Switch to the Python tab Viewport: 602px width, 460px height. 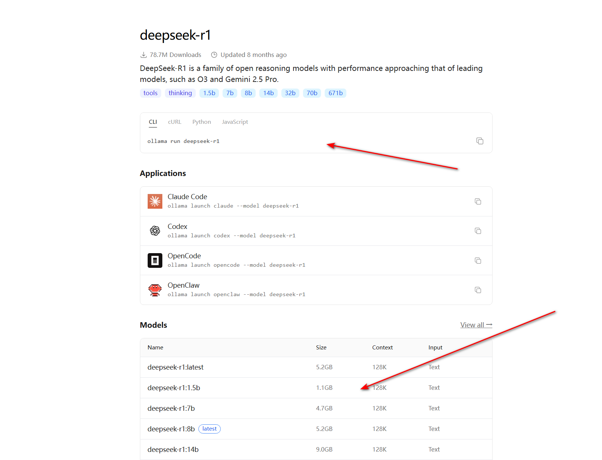click(x=202, y=122)
